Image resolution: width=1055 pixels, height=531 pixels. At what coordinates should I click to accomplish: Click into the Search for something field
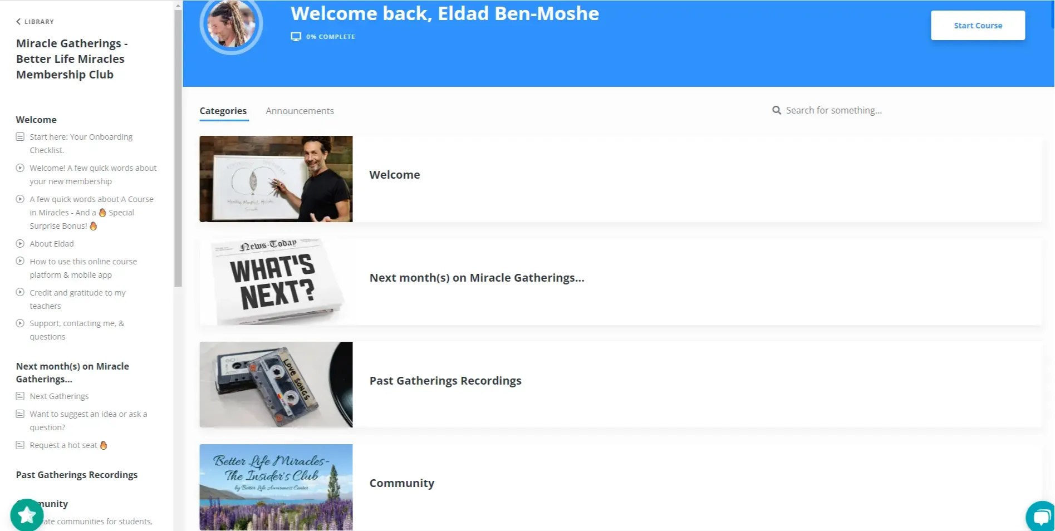[x=833, y=110]
